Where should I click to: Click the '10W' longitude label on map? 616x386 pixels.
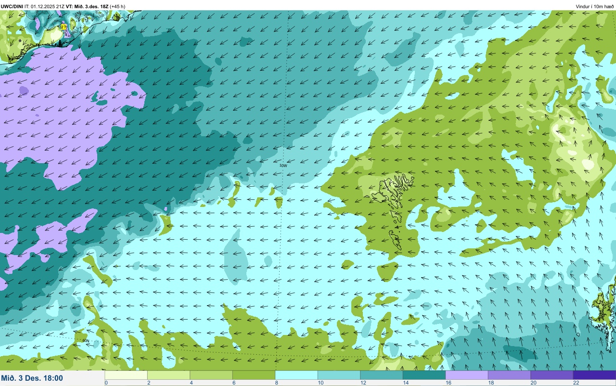tap(283, 165)
